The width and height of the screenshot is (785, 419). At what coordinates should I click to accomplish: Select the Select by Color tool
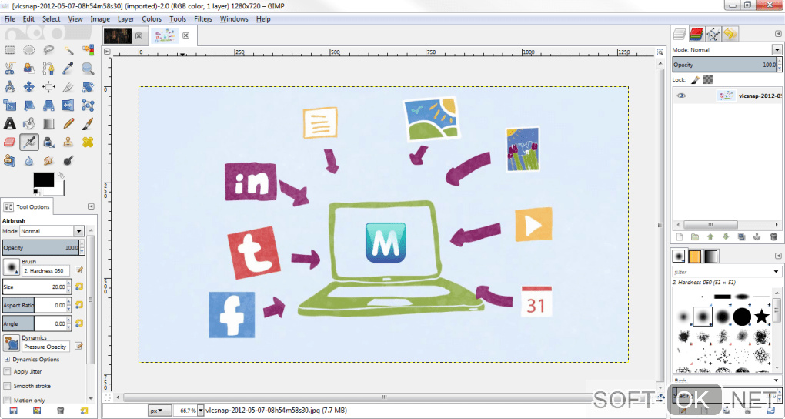click(x=88, y=49)
